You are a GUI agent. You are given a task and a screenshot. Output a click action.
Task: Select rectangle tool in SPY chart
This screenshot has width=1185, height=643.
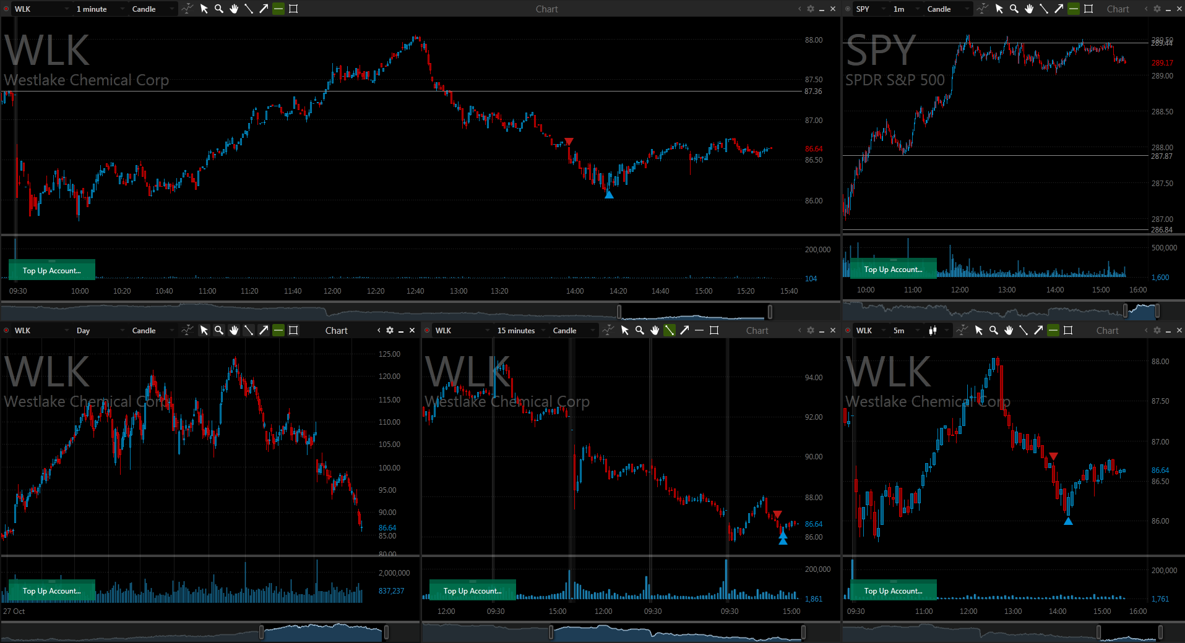pyautogui.click(x=1088, y=9)
